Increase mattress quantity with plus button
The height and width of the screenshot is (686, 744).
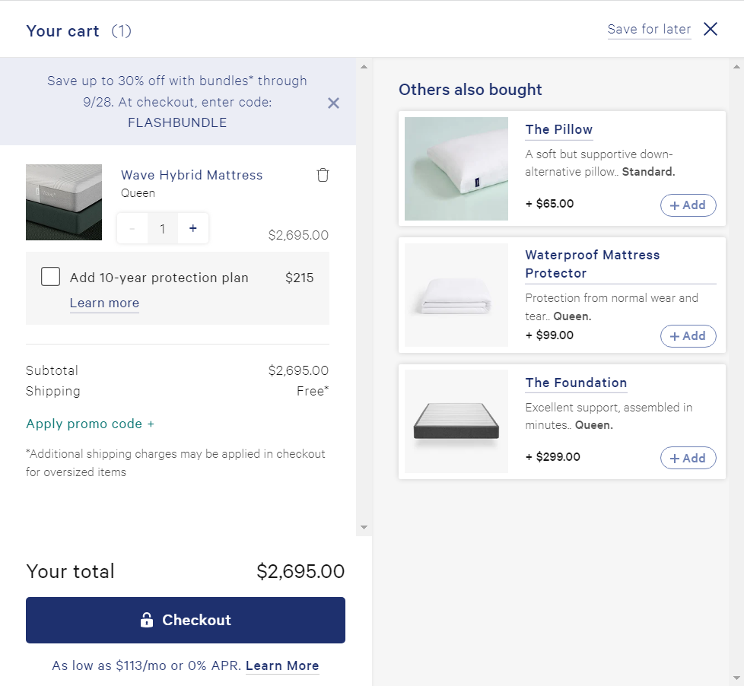tap(193, 228)
